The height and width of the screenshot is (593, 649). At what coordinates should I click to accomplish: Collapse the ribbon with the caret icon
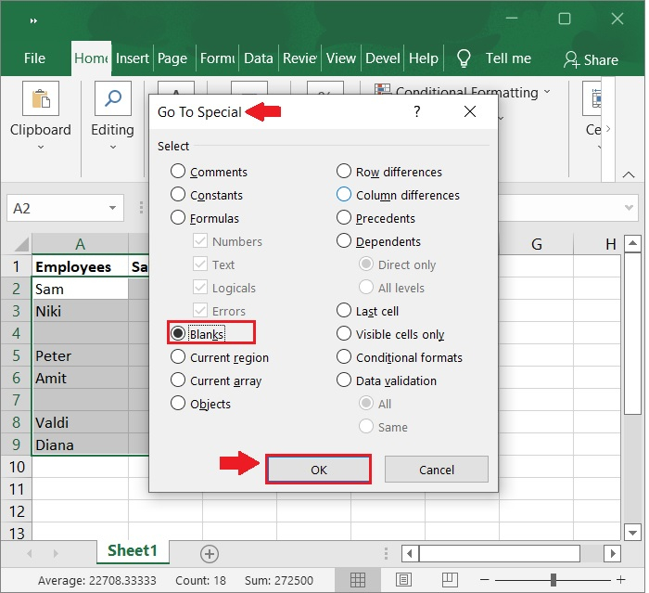(629, 174)
